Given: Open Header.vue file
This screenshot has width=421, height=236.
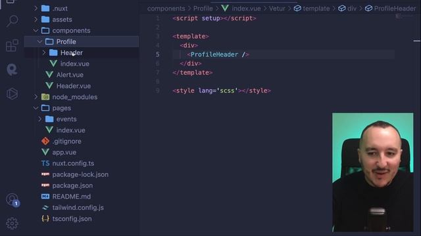Looking at the screenshot, I should tap(74, 86).
